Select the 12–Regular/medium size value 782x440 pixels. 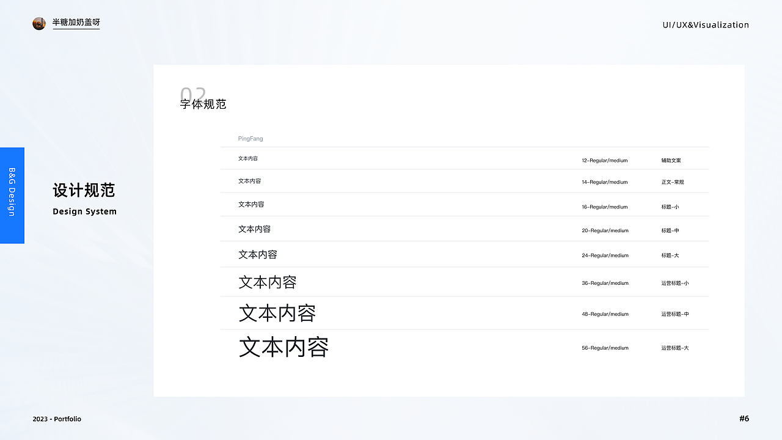click(605, 161)
